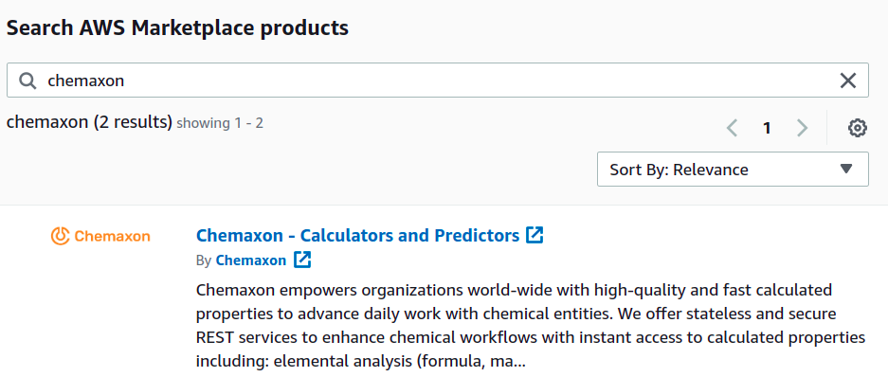Go to the previous results page chevron
888x377 pixels.
[732, 128]
